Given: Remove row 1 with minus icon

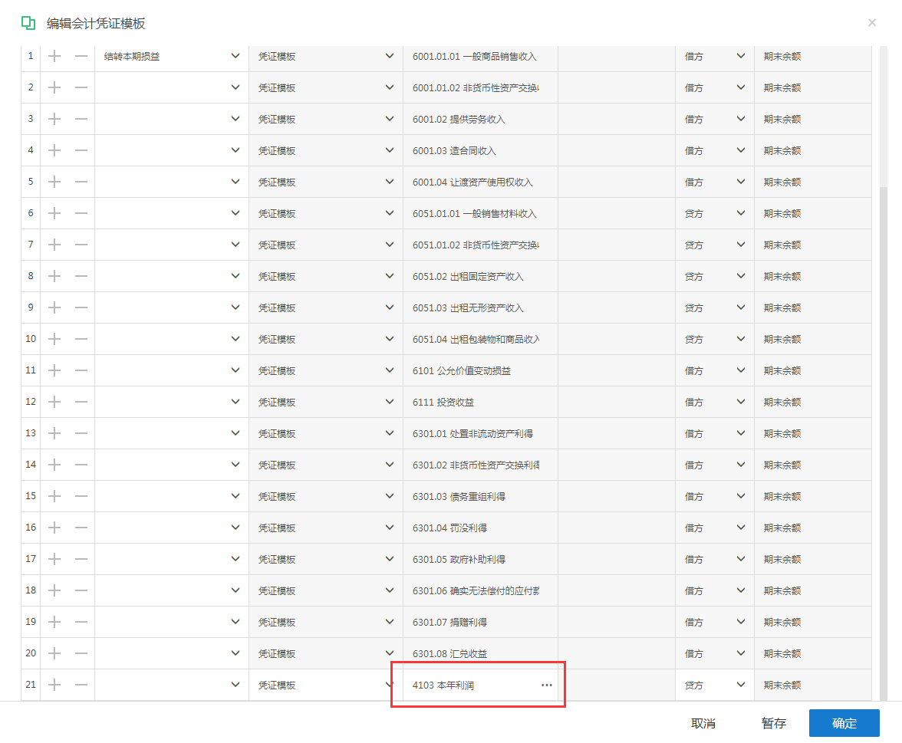Looking at the screenshot, I should (x=81, y=57).
